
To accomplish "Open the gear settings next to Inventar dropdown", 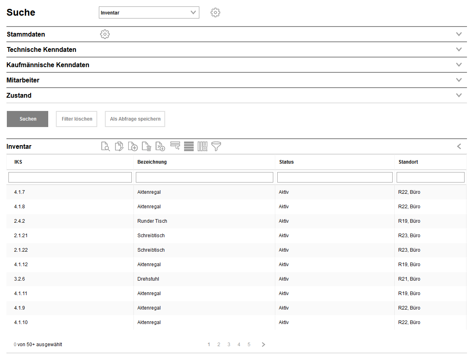I will pos(215,12).
